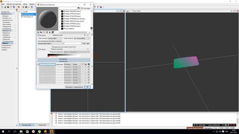Expand the car.dff tree node
This screenshot has height=134, width=239.
pyautogui.click(x=20, y=12)
